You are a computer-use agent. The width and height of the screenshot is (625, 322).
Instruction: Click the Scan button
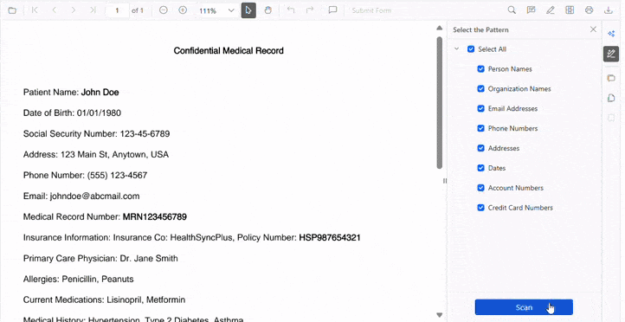[524, 307]
